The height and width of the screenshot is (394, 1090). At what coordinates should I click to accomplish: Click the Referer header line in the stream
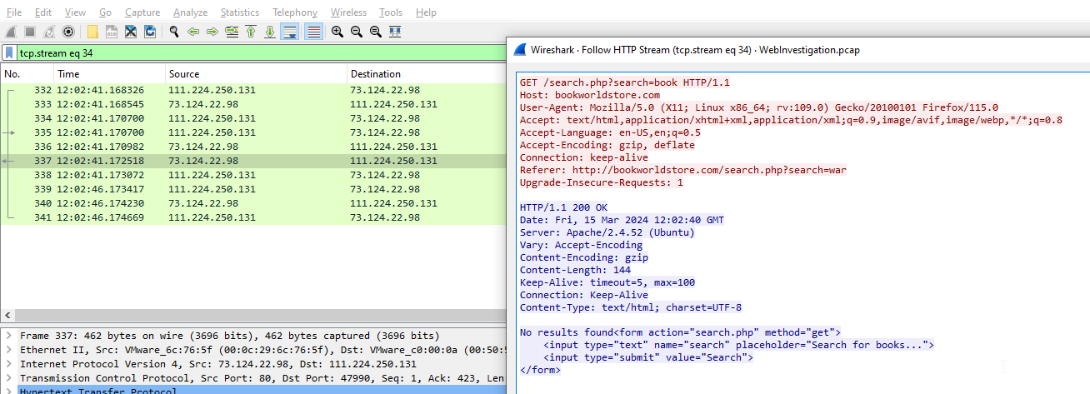click(682, 170)
